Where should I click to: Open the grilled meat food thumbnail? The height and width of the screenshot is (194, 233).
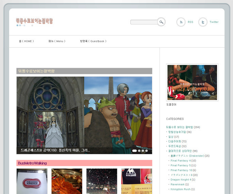(x=67, y=181)
